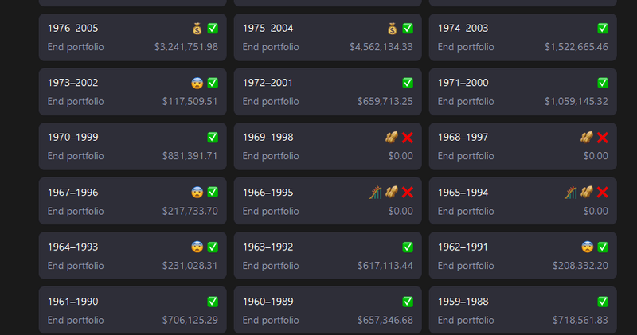Click the $1,059,145.32 end portfolio value
The width and height of the screenshot is (637, 335).
coord(576,101)
